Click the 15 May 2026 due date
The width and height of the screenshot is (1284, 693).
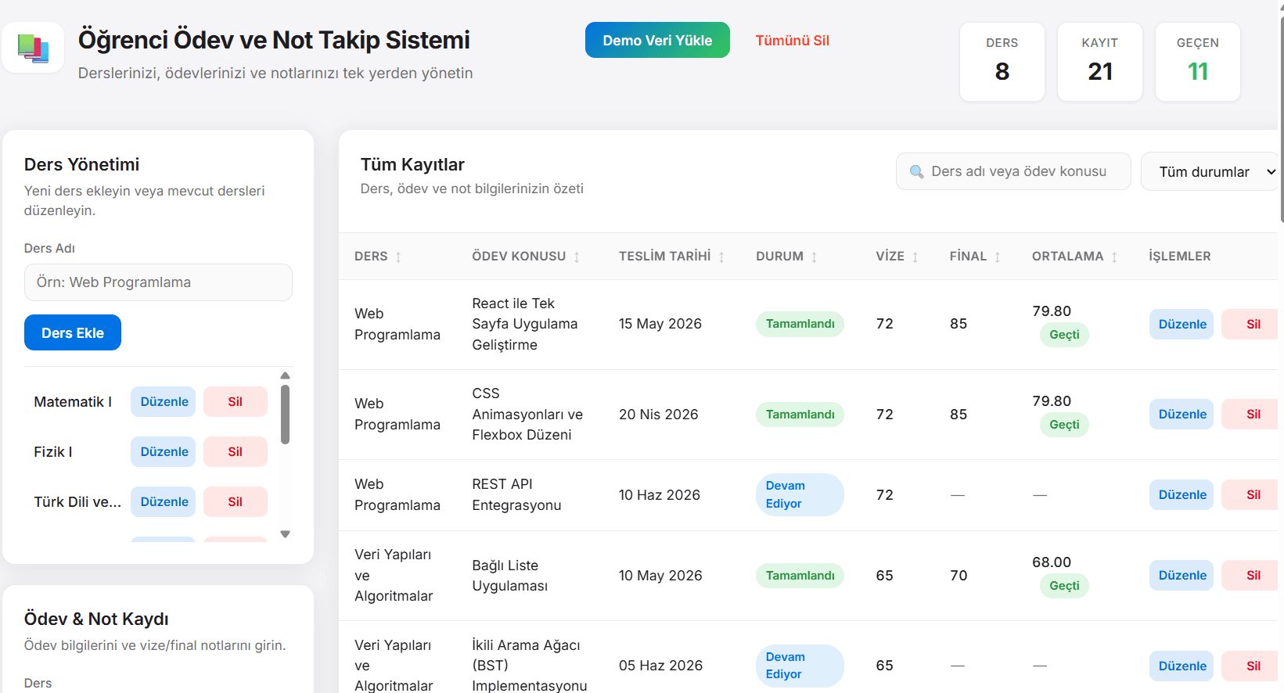[x=660, y=324]
